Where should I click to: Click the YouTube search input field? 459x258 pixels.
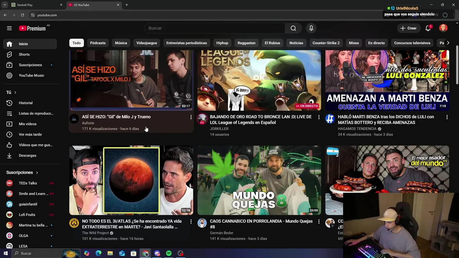[x=214, y=28]
